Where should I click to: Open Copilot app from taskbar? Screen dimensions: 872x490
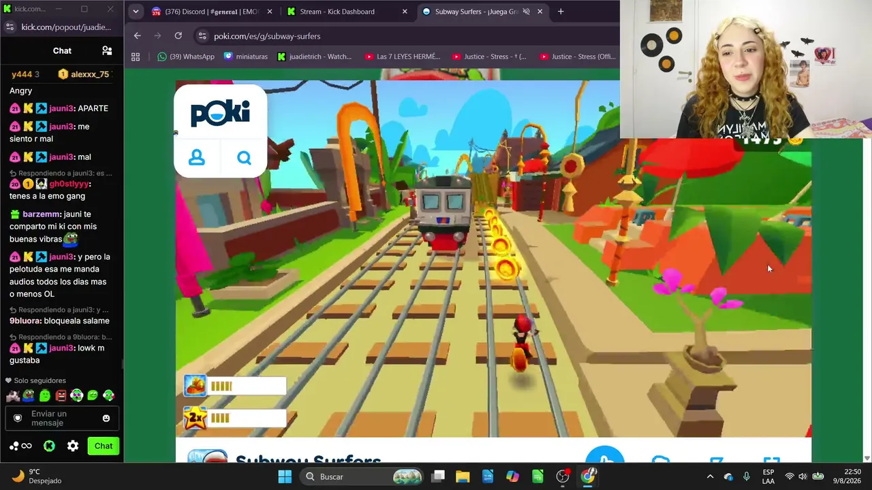[x=512, y=476]
